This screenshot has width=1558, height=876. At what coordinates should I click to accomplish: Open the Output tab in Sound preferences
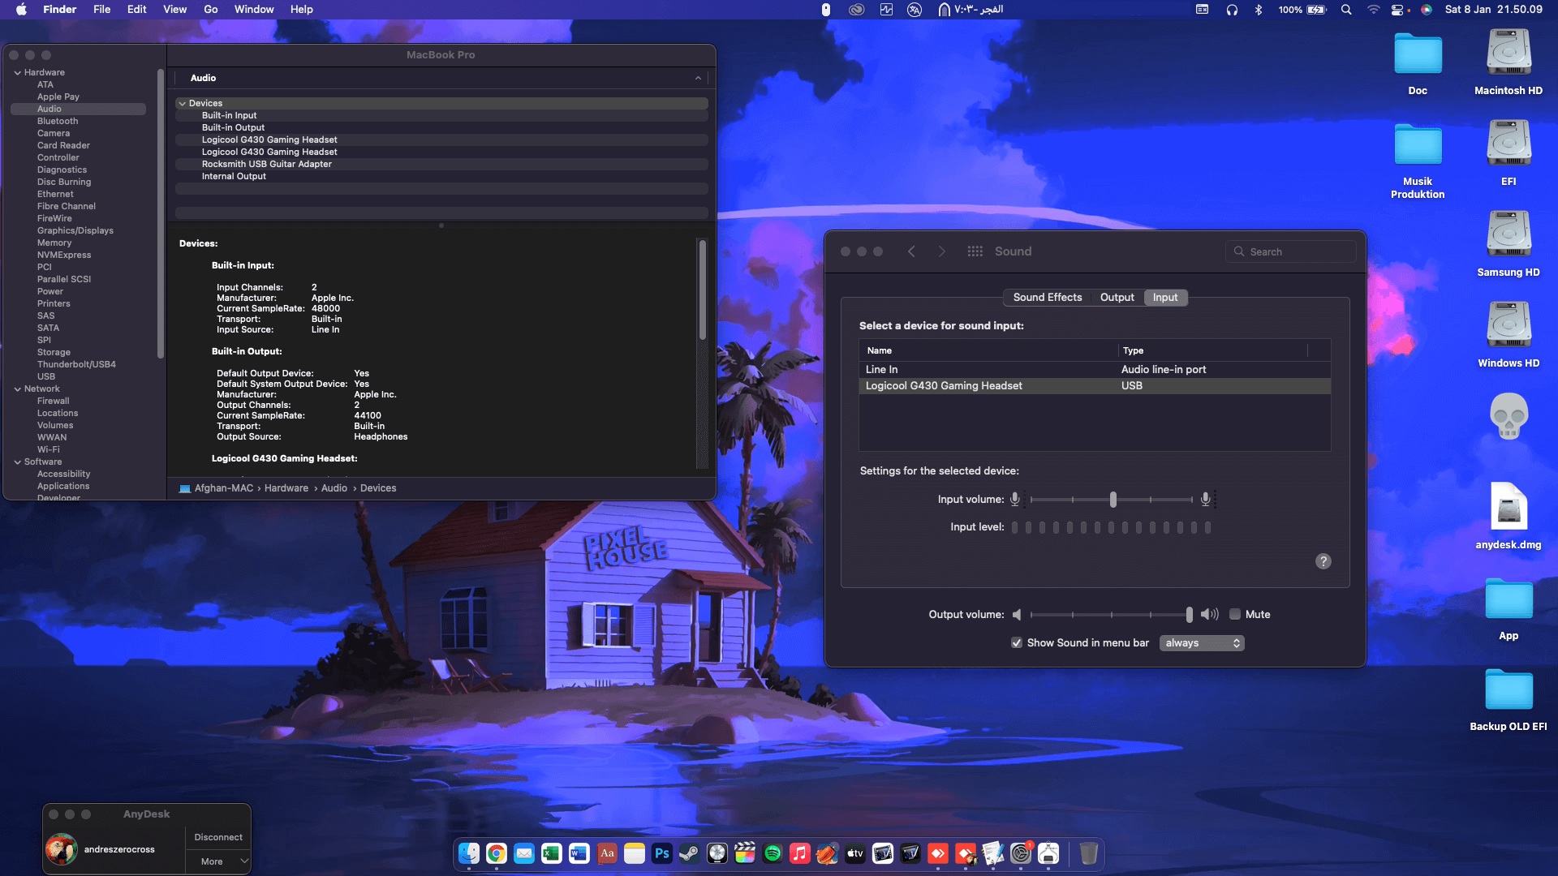(x=1117, y=297)
